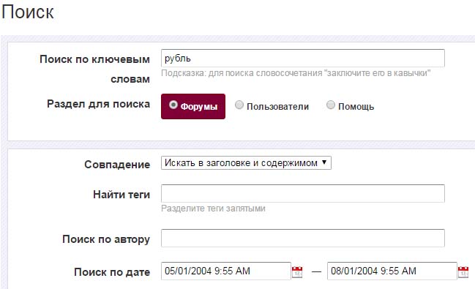Click the Разделите теги запятыми hint text

pos(213,209)
